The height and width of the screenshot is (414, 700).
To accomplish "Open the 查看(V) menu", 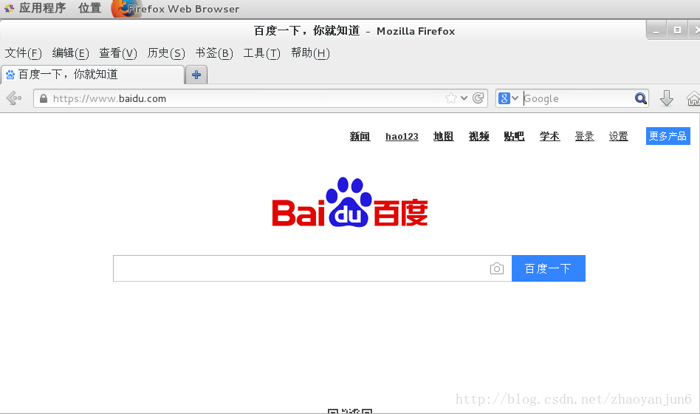I will pos(118,53).
